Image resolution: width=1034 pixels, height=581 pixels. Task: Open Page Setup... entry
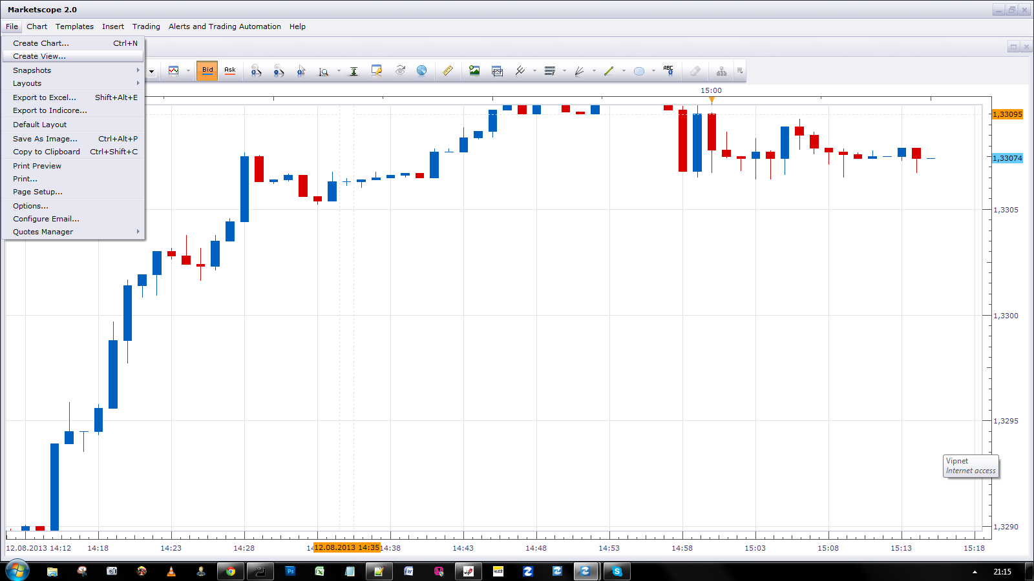73,192
